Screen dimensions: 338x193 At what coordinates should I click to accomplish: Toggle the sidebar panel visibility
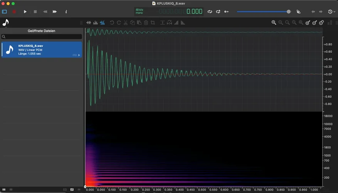tap(4, 12)
